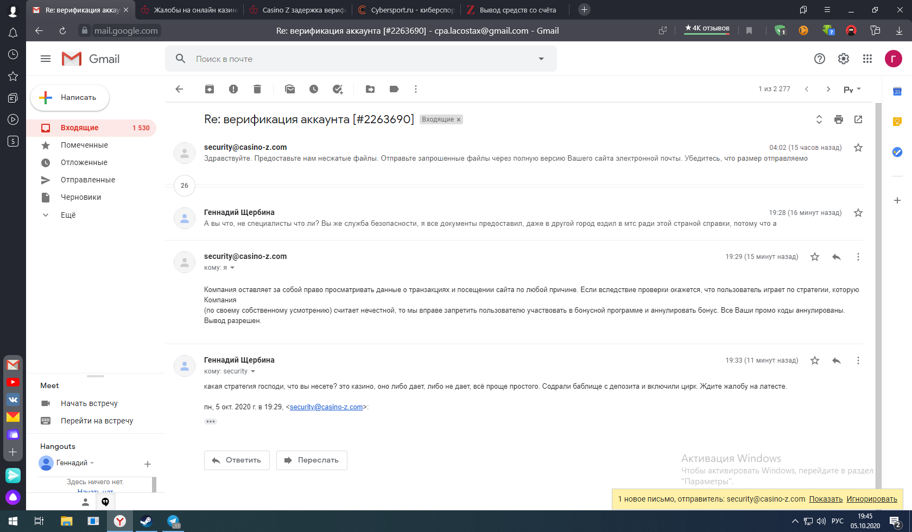912x532 pixels.
Task: Open more options for the 19:29 message
Action: [x=858, y=257]
